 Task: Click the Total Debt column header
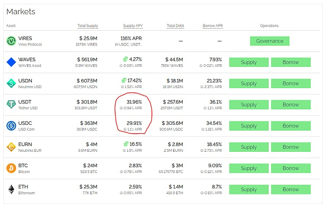(x=175, y=26)
